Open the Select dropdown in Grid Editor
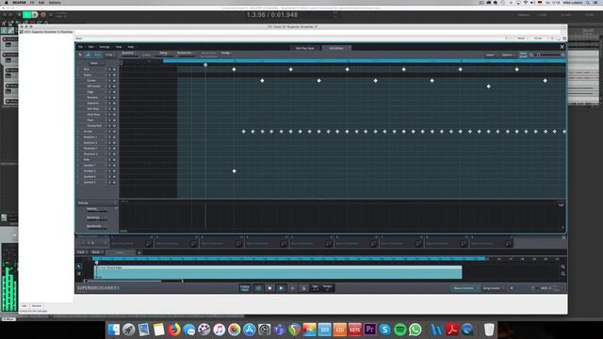The image size is (603, 339). pyautogui.click(x=491, y=55)
